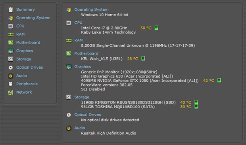This screenshot has width=246, height=145.
Task: Click the Toshiba drive temperature indicator icon
Action: pos(196,106)
